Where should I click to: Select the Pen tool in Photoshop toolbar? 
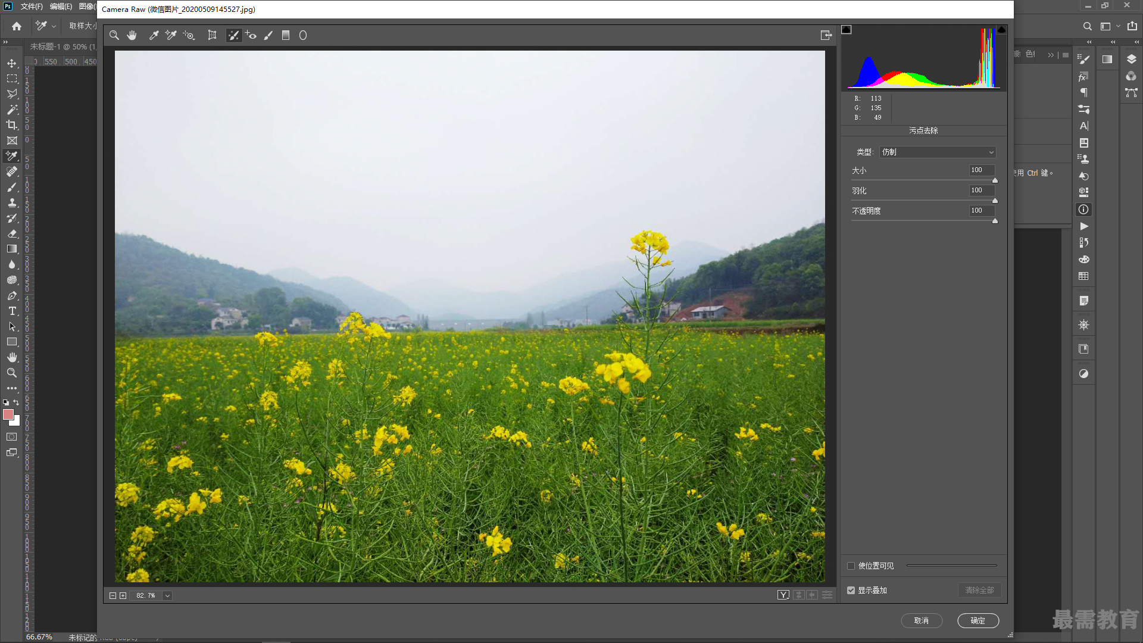12,296
